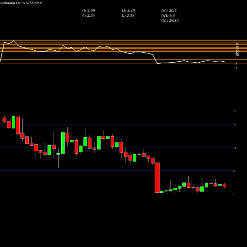
Task: Select the 'OH: 6.8' text
Action: (168, 16)
